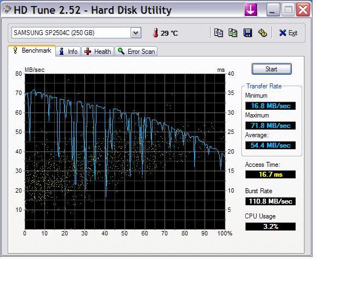351x281 pixels.
Task: Click the Access Time 16.7 ms value
Action: [270, 175]
